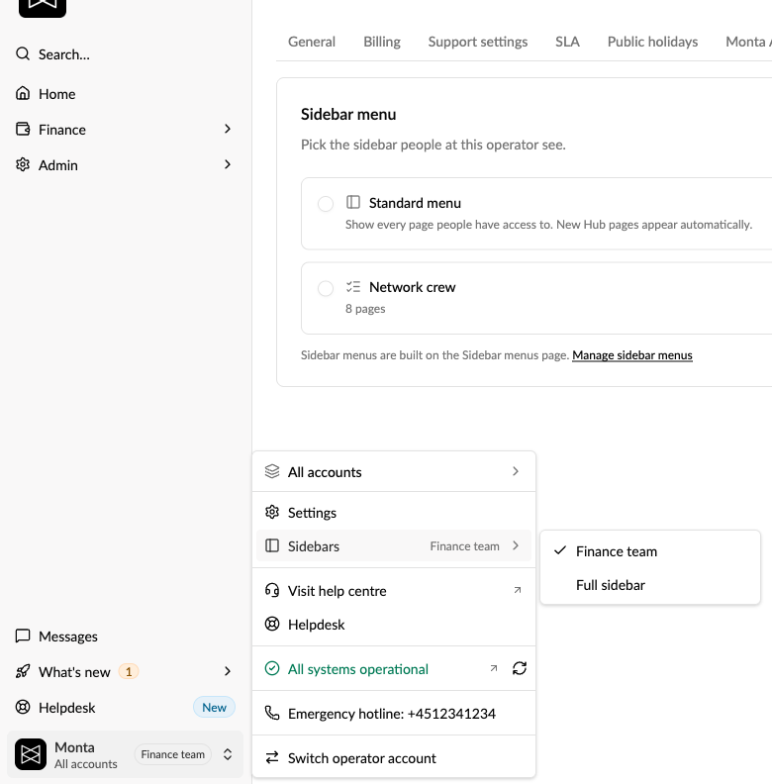Click the Emergency hotline number entry
772x784 pixels.
(x=394, y=714)
